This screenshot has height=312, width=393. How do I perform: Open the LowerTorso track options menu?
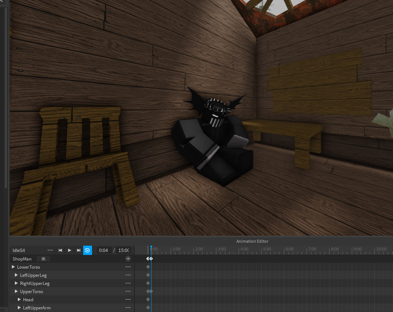pos(128,267)
